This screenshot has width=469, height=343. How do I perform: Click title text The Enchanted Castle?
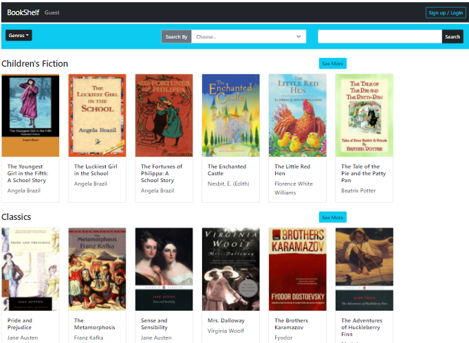pos(227,170)
